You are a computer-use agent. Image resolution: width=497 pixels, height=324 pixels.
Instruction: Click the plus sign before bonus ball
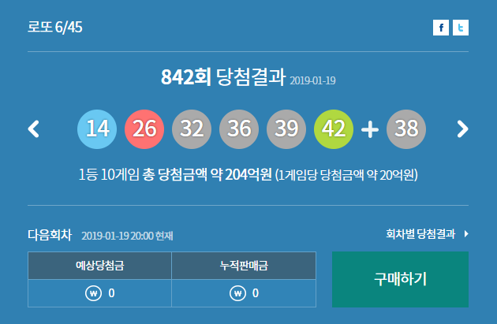(x=370, y=129)
